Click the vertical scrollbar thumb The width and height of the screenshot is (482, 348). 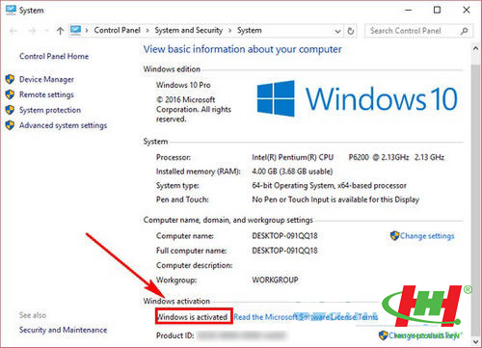tap(475, 200)
